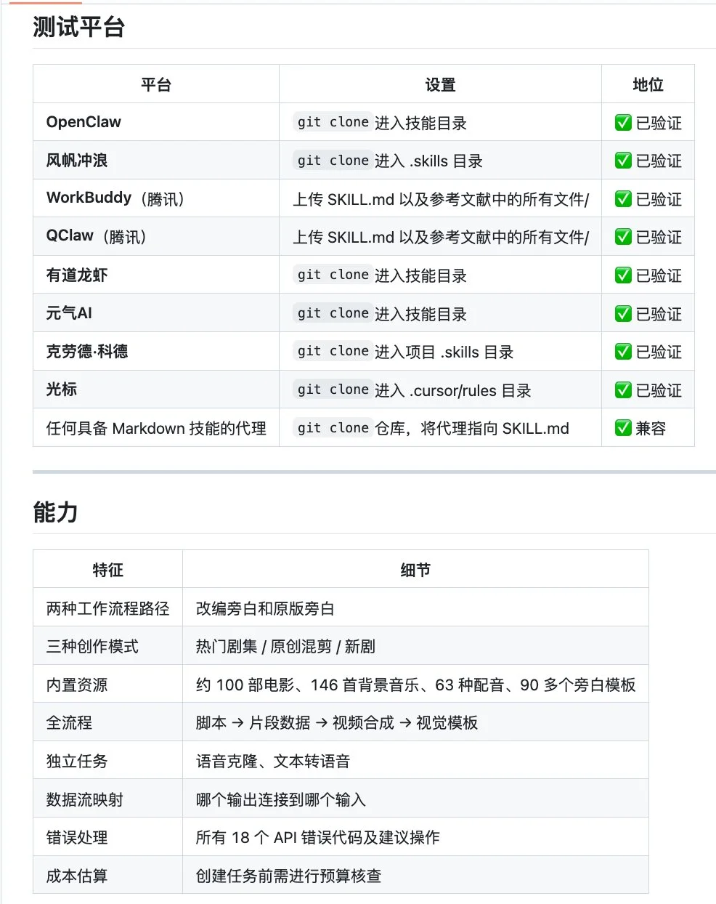716x904 pixels.
Task: Click the 全流程 cell
Action: (107, 722)
